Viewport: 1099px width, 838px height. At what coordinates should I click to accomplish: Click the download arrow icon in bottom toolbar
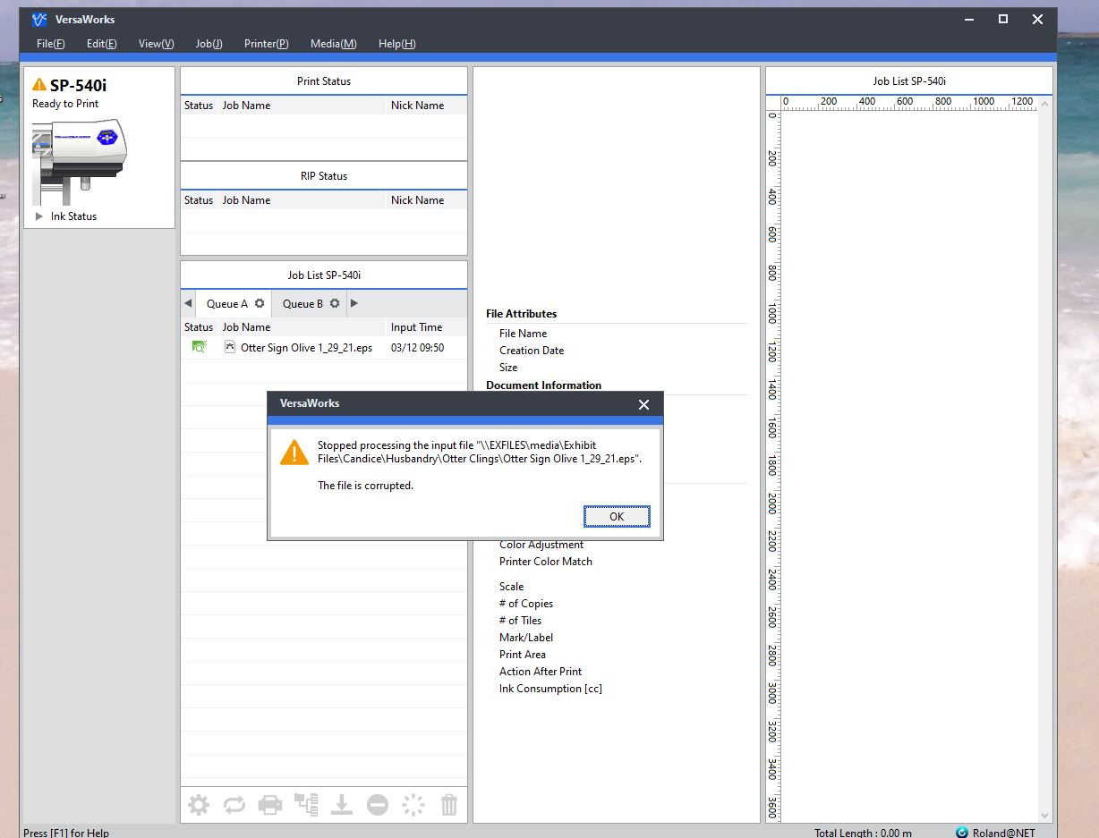[342, 805]
